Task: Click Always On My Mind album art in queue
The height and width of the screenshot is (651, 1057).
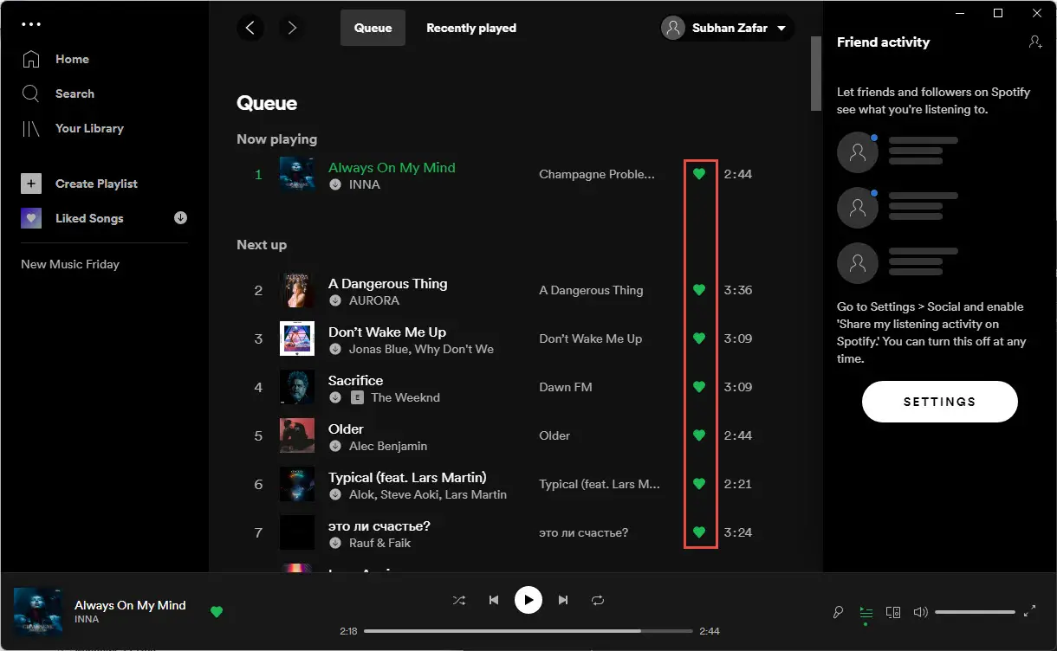Action: coord(297,174)
